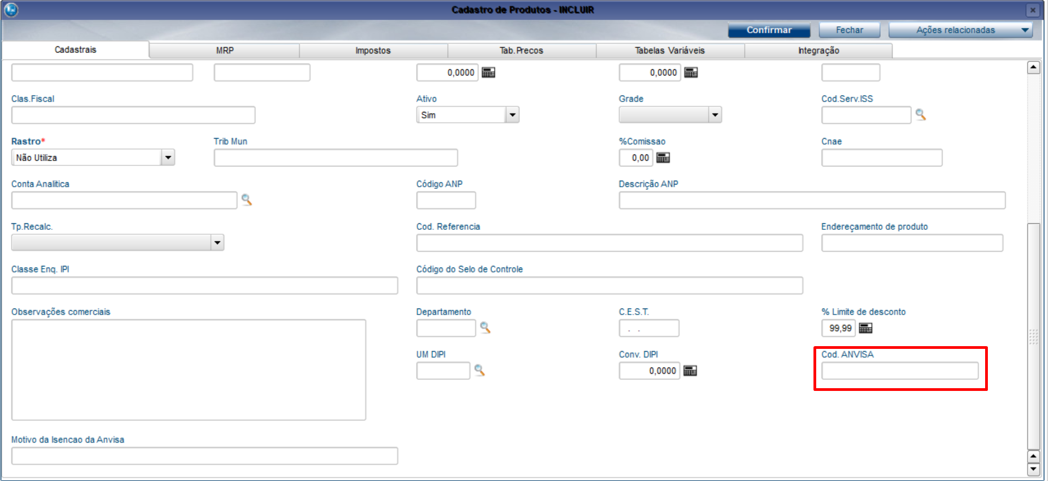Select the Integração tab

point(818,50)
